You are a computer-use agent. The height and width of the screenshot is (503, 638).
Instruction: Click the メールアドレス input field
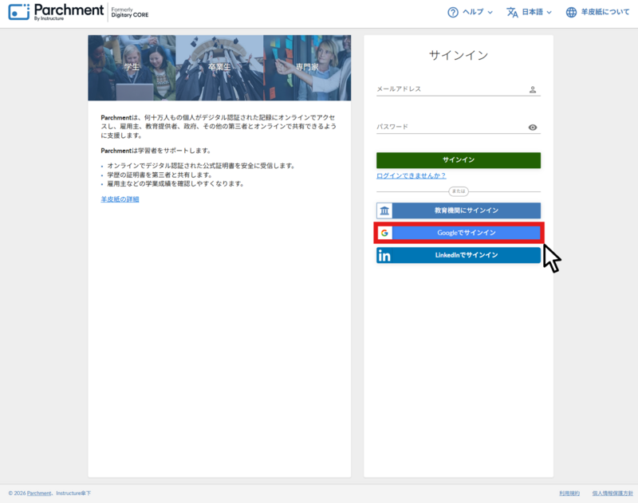coord(451,89)
